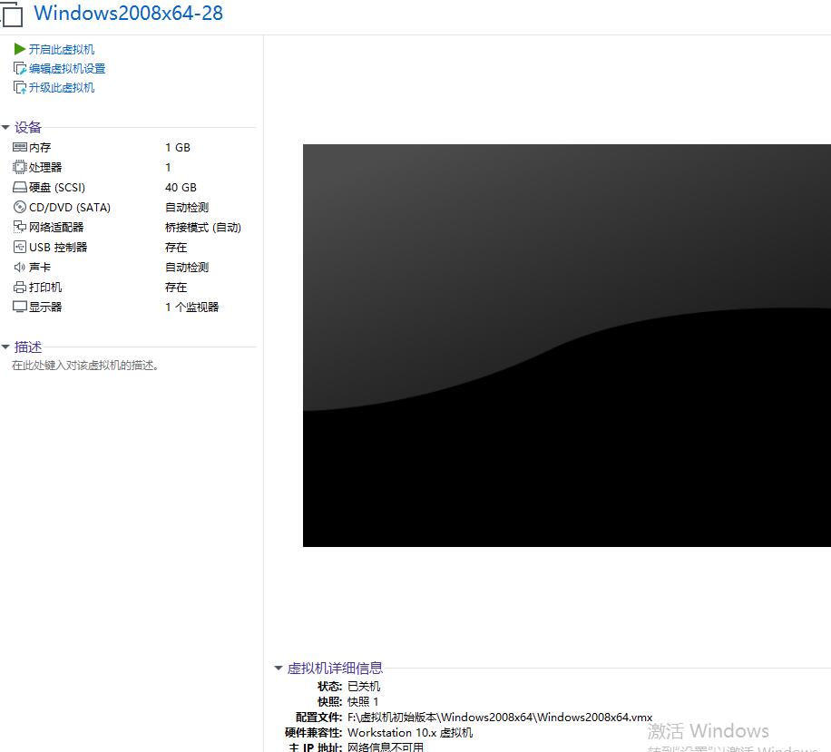
Task: Click the 自动检测 value for CD/DVD
Action: point(187,207)
